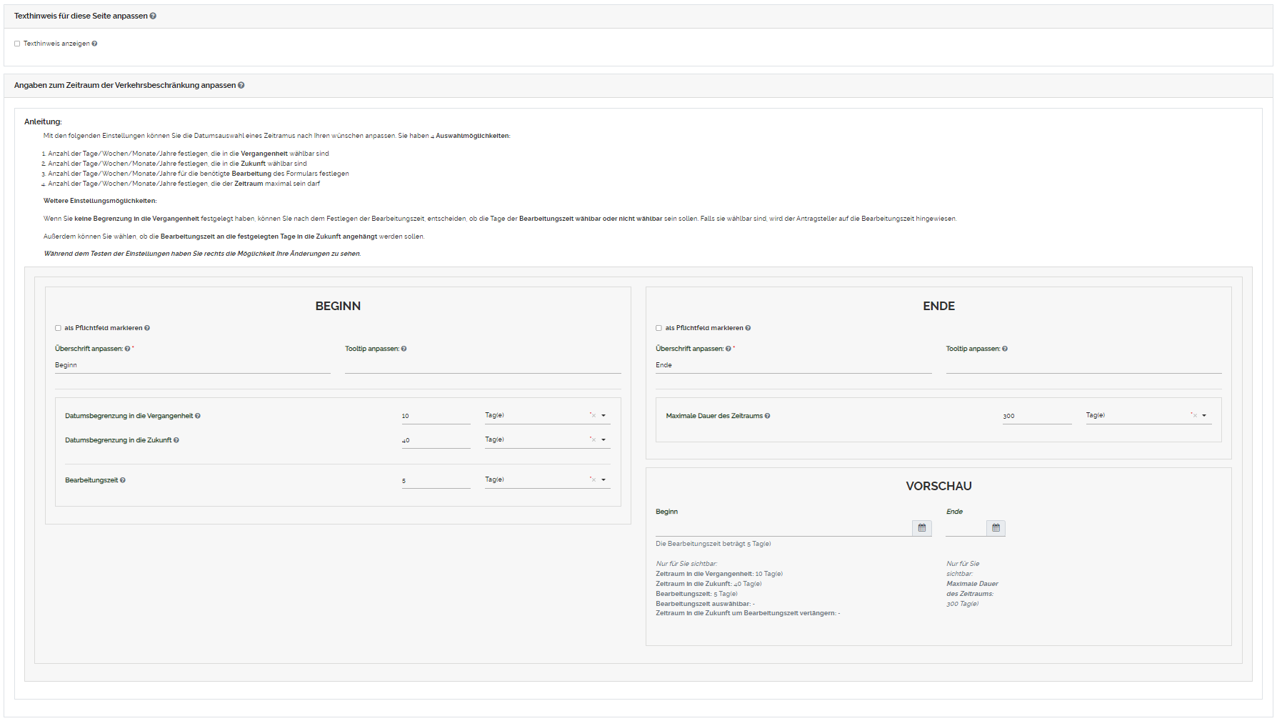
Task: Open unit dropdown for Maximale Dauer des Zeitraums
Action: click(1204, 415)
